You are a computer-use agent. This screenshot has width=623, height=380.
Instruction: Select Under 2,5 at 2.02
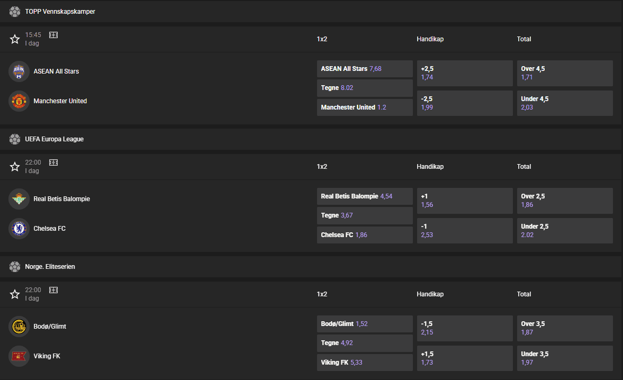point(565,231)
